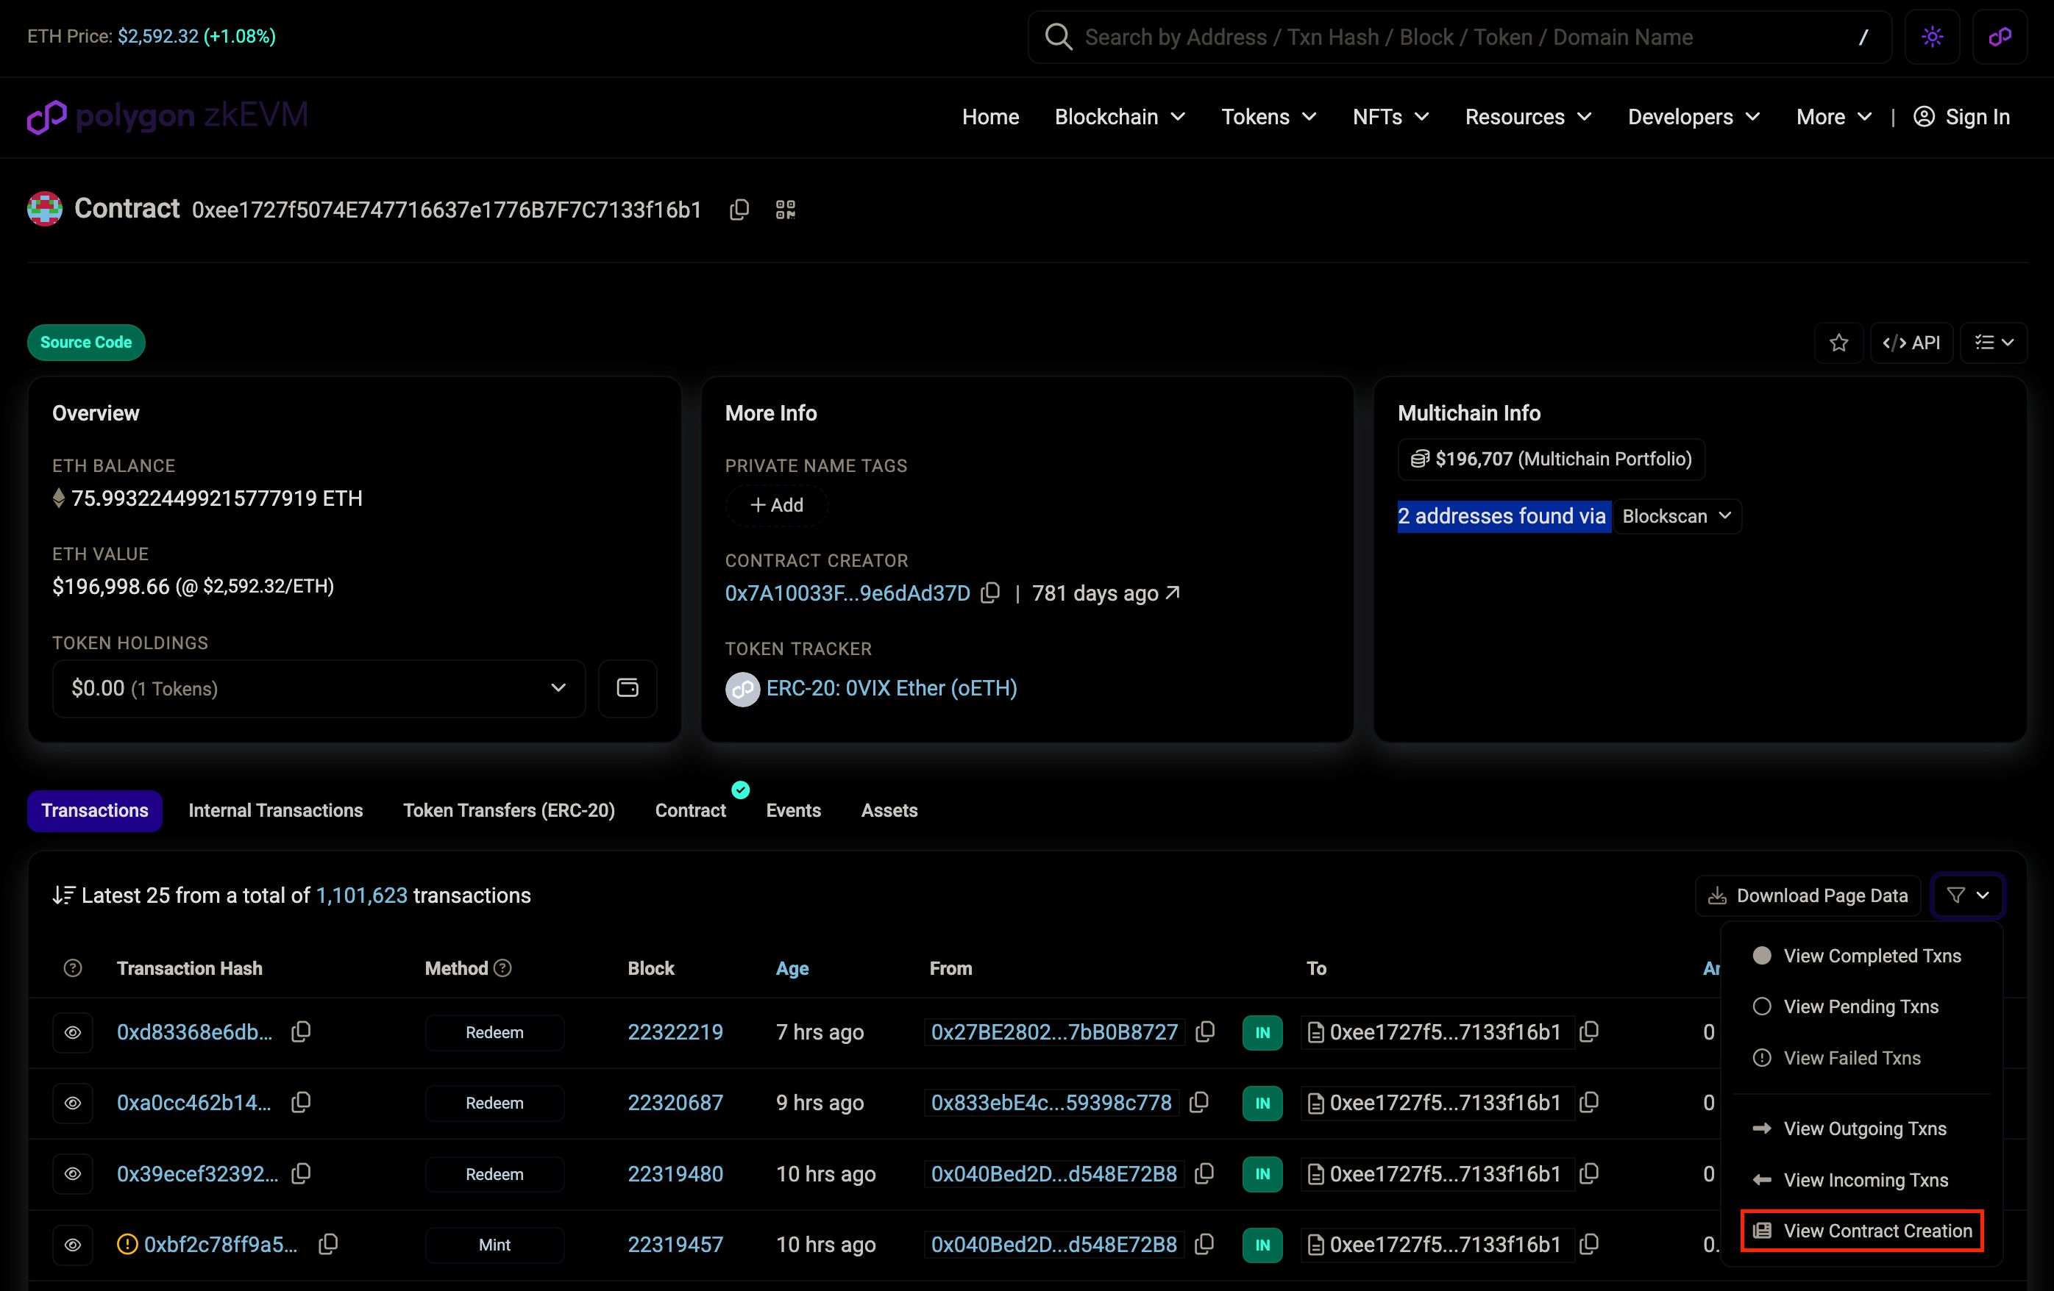The height and width of the screenshot is (1291, 2054).
Task: Toggle the light/dark theme sun icon
Action: tap(1932, 37)
